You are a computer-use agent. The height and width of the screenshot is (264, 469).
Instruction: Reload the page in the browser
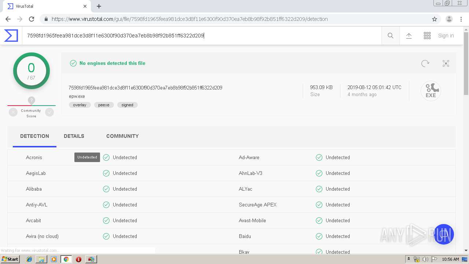click(x=32, y=19)
